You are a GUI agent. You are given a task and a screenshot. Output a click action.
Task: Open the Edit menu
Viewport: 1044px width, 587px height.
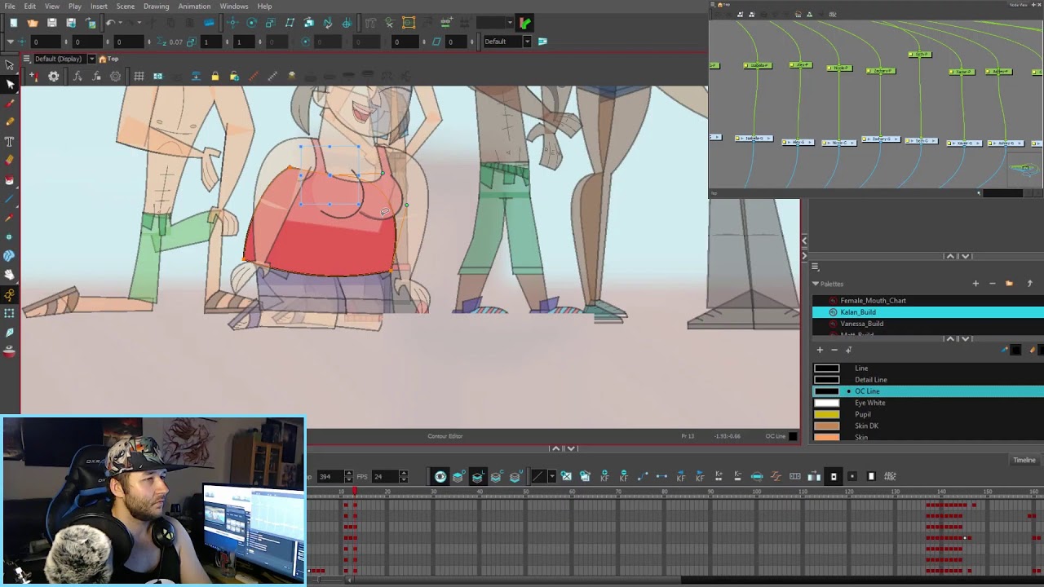(29, 7)
